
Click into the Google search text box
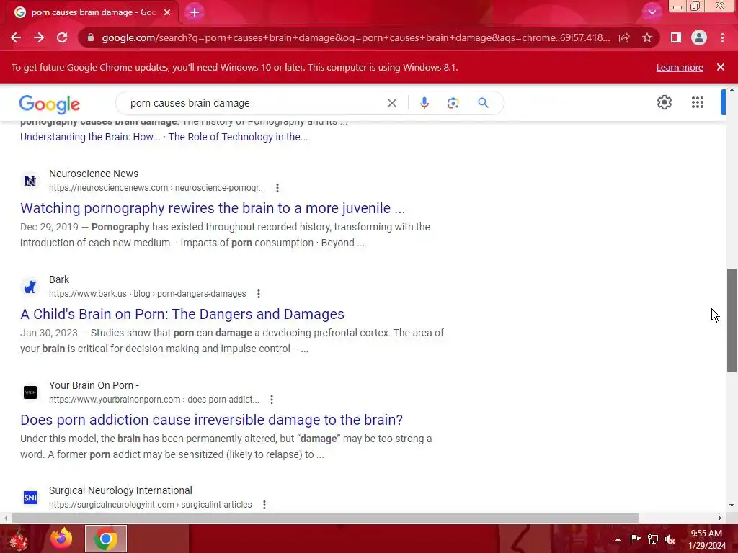(254, 103)
